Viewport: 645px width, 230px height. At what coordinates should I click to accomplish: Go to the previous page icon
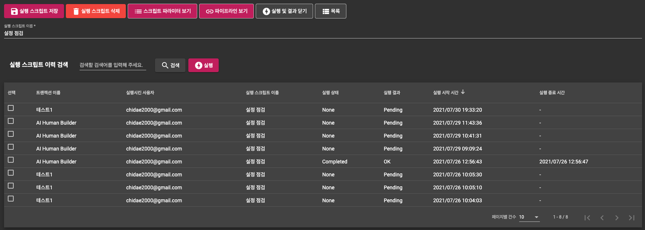point(602,218)
